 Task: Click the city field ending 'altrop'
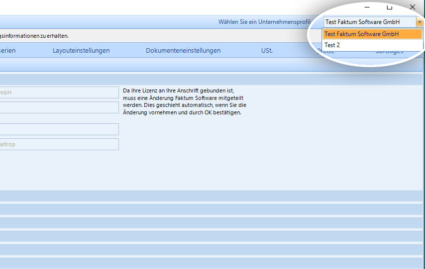[59, 144]
